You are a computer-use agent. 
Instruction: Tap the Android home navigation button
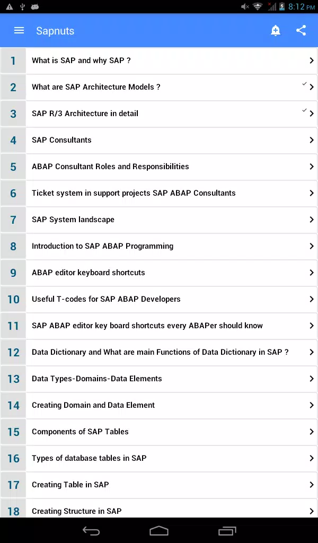tap(159, 530)
